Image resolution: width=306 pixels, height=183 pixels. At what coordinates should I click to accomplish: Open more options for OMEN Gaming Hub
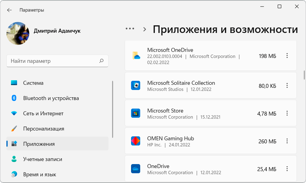(287, 141)
